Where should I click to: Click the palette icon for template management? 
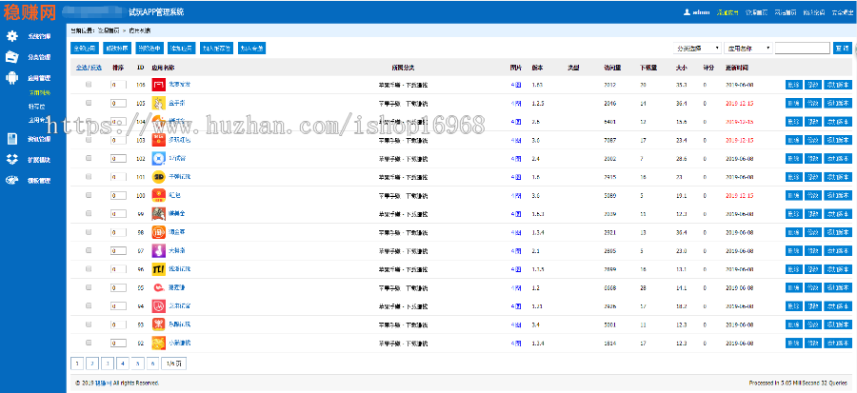12,180
